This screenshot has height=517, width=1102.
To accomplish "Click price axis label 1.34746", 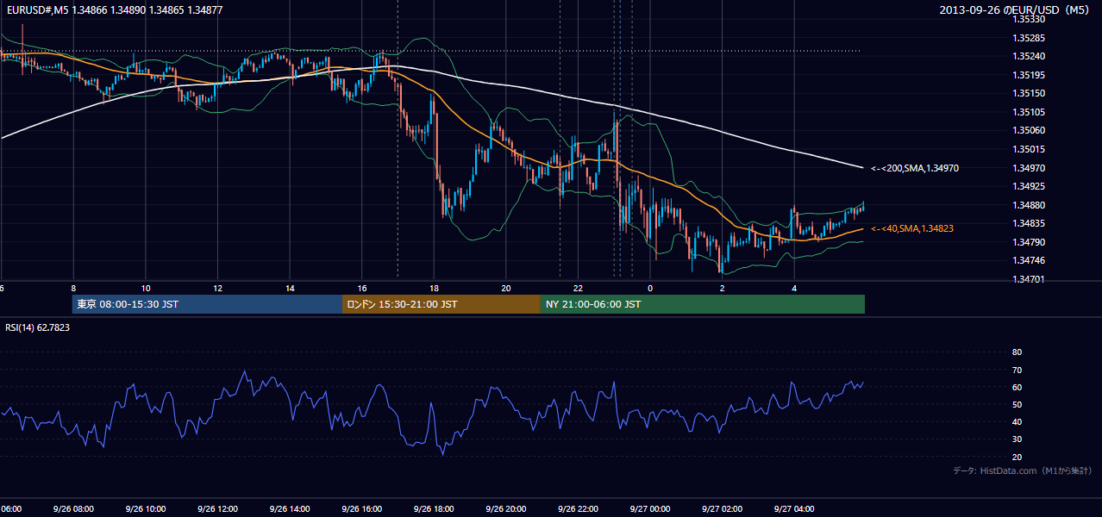I will [1029, 260].
